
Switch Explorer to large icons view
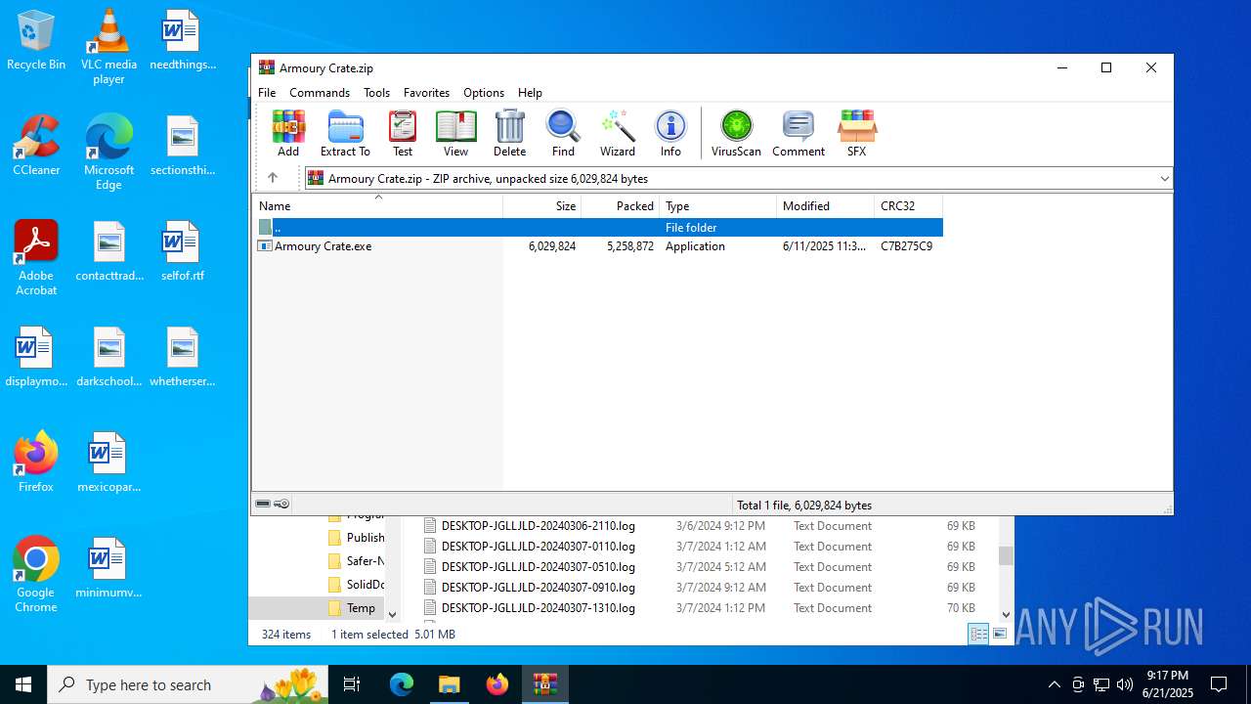click(x=1000, y=634)
